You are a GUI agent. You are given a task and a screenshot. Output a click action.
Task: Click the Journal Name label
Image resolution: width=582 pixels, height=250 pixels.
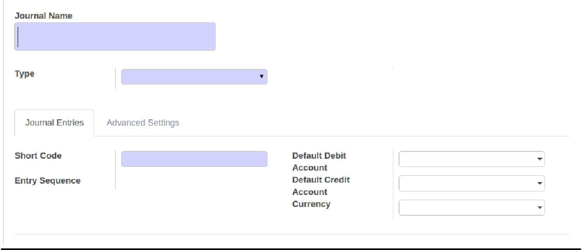pyautogui.click(x=44, y=16)
